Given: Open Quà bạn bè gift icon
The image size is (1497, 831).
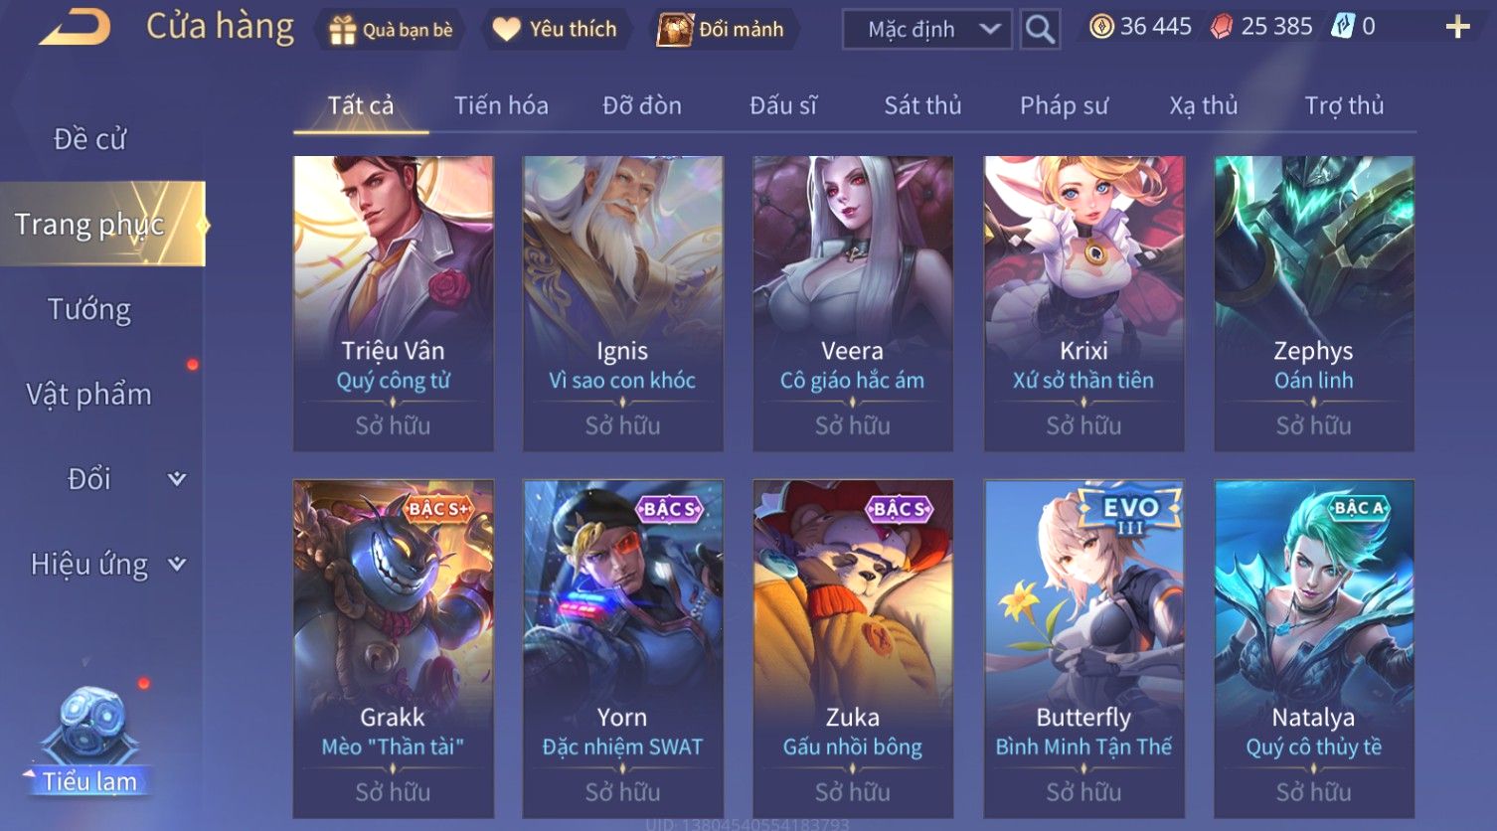Looking at the screenshot, I should coord(343,30).
